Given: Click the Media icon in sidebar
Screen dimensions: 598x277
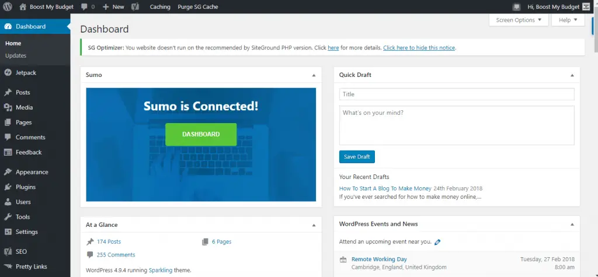Looking at the screenshot, I should [x=8, y=107].
